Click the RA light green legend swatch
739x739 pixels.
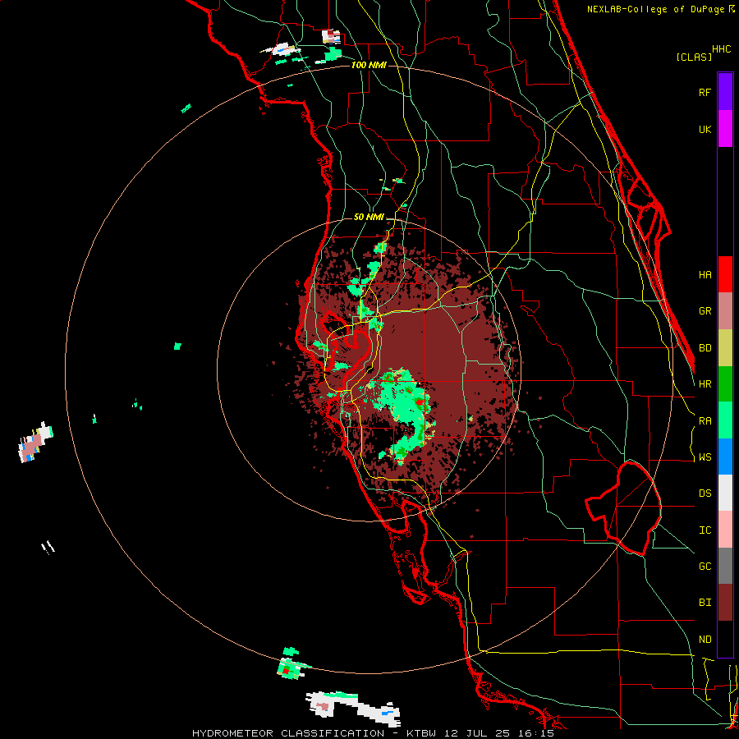click(x=725, y=420)
